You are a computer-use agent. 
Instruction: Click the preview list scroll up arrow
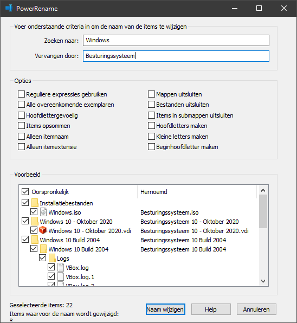pyautogui.click(x=263, y=190)
